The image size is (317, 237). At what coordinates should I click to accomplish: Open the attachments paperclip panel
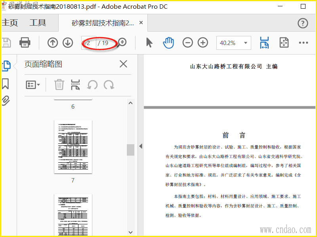click(x=6, y=100)
